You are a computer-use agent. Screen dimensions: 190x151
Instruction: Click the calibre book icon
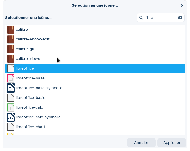coord(11,30)
